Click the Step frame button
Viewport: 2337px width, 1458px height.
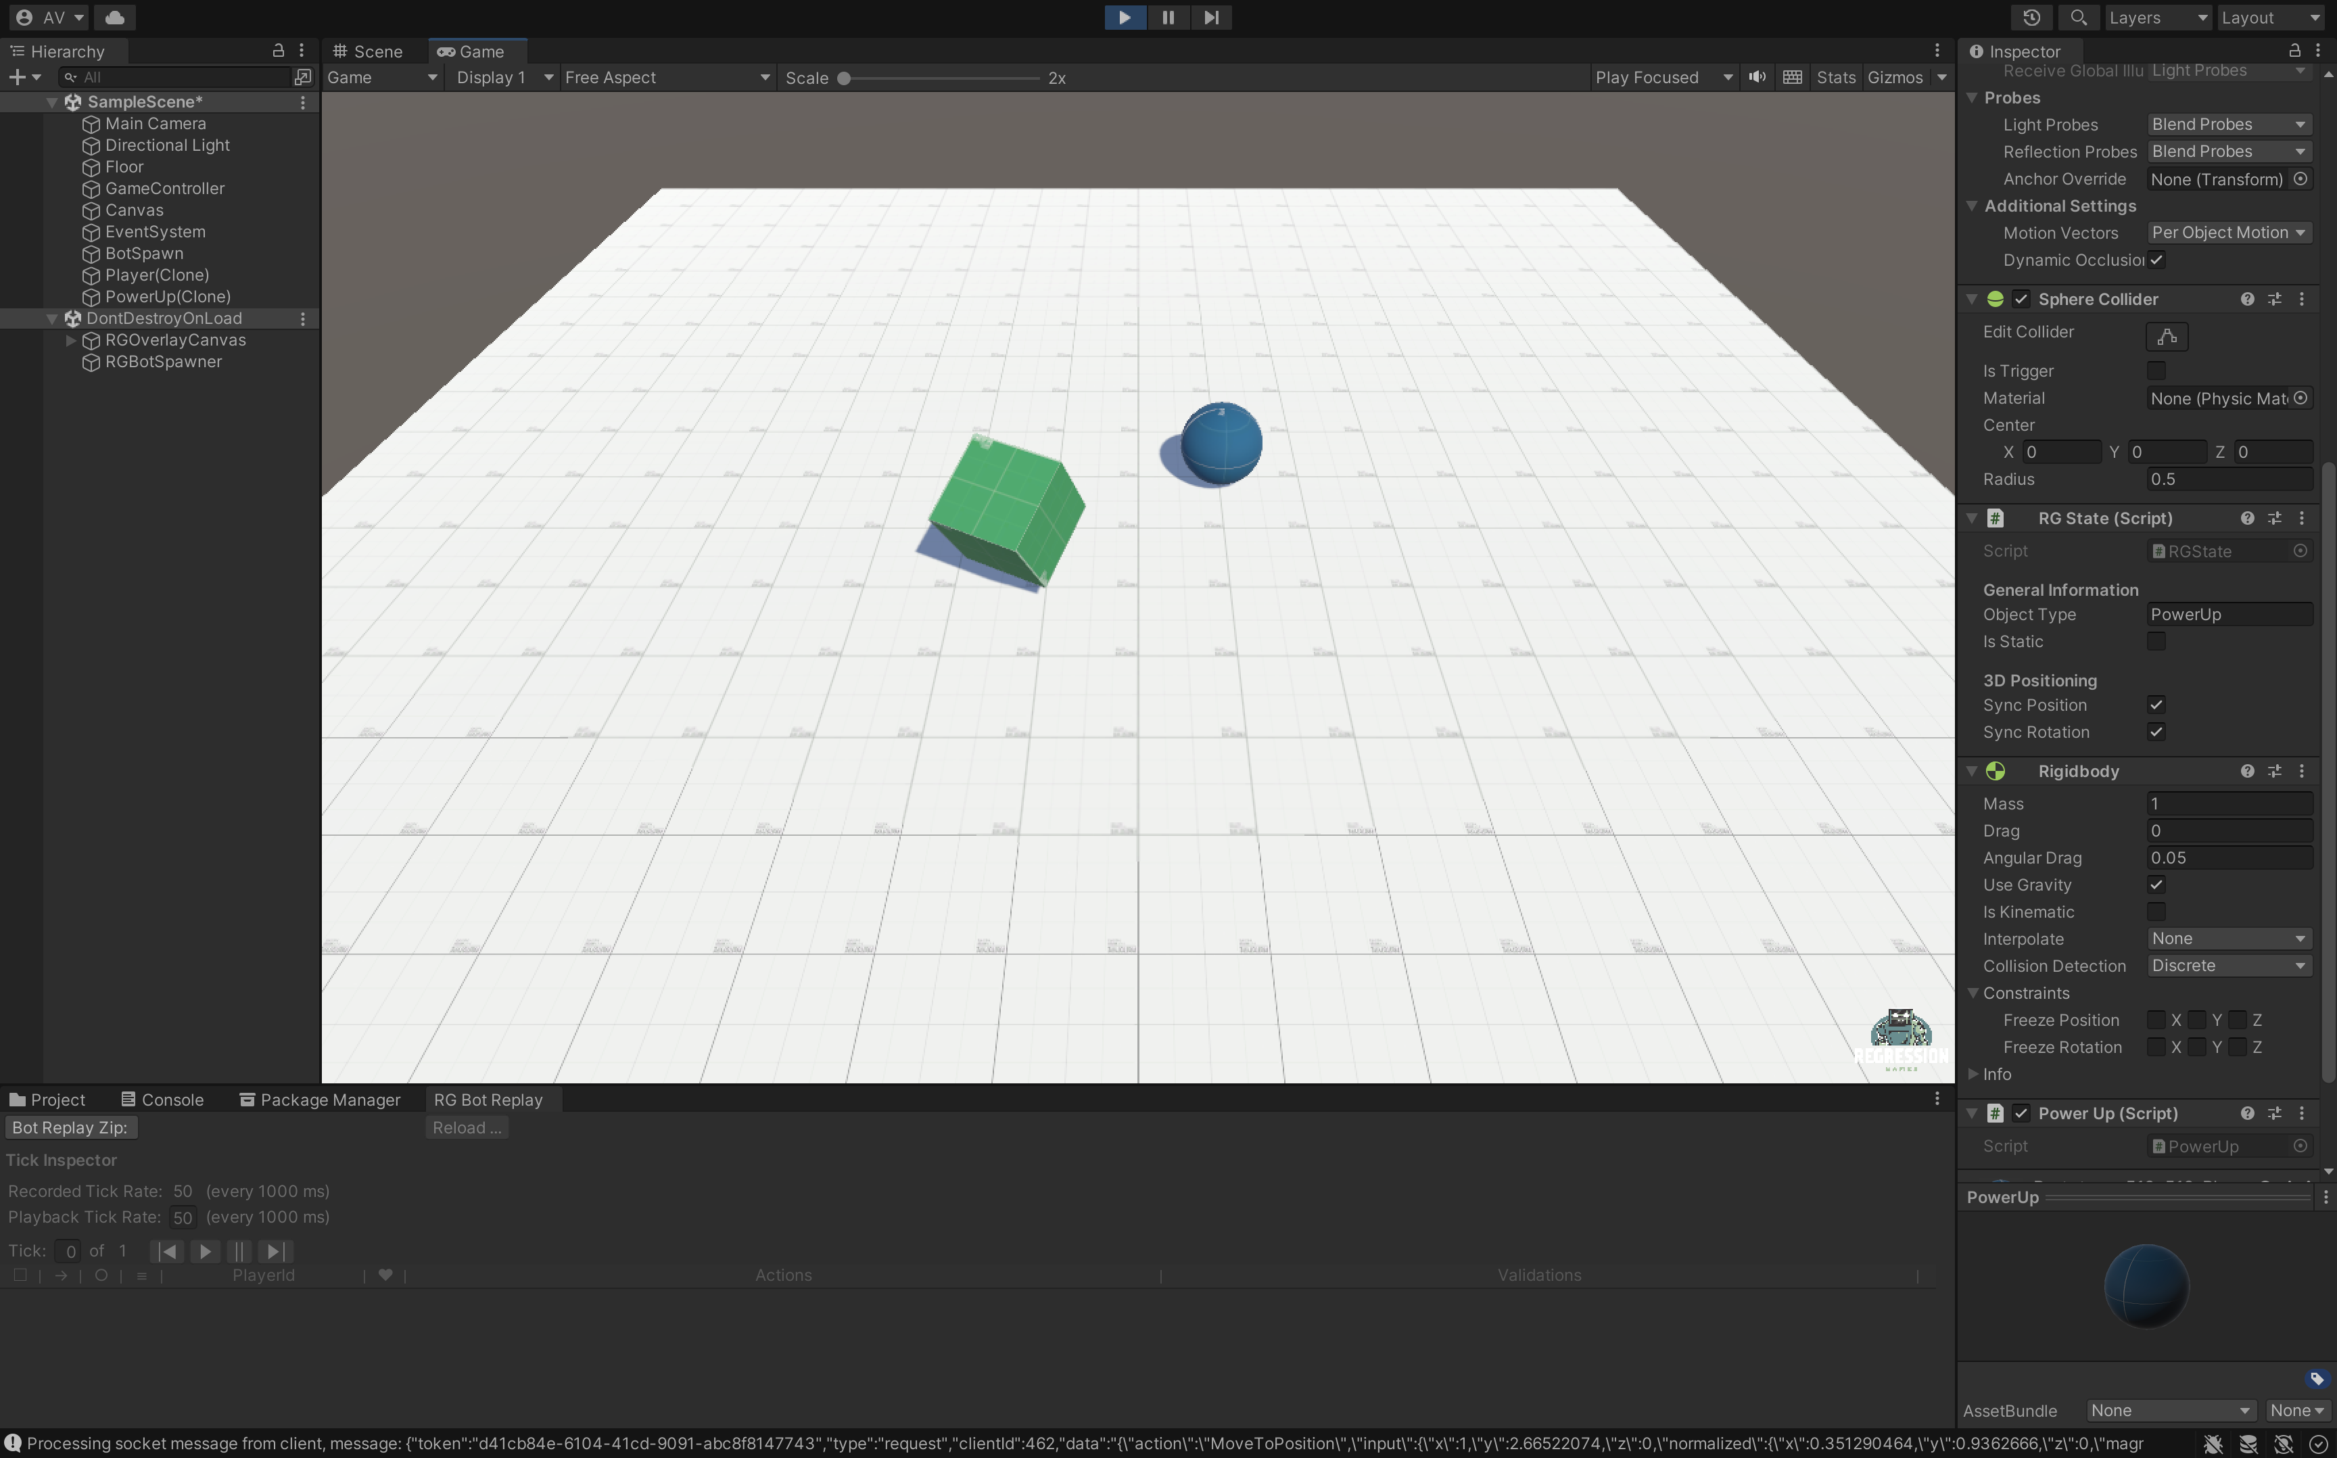[x=1211, y=18]
